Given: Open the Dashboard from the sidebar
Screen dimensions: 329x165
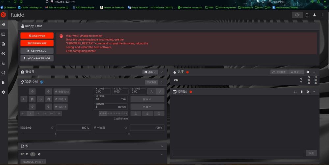Looking at the screenshot, I should (x=3, y=25).
